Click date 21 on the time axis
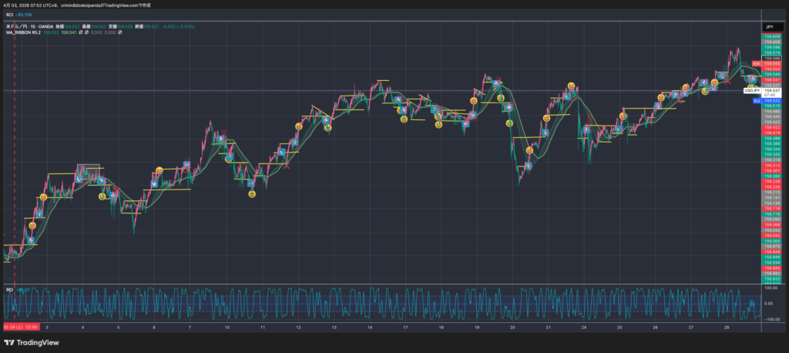The image size is (789, 353). 548,327
